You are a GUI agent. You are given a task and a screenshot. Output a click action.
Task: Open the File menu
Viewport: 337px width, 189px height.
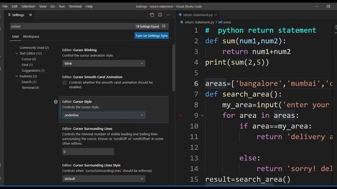[5, 6]
